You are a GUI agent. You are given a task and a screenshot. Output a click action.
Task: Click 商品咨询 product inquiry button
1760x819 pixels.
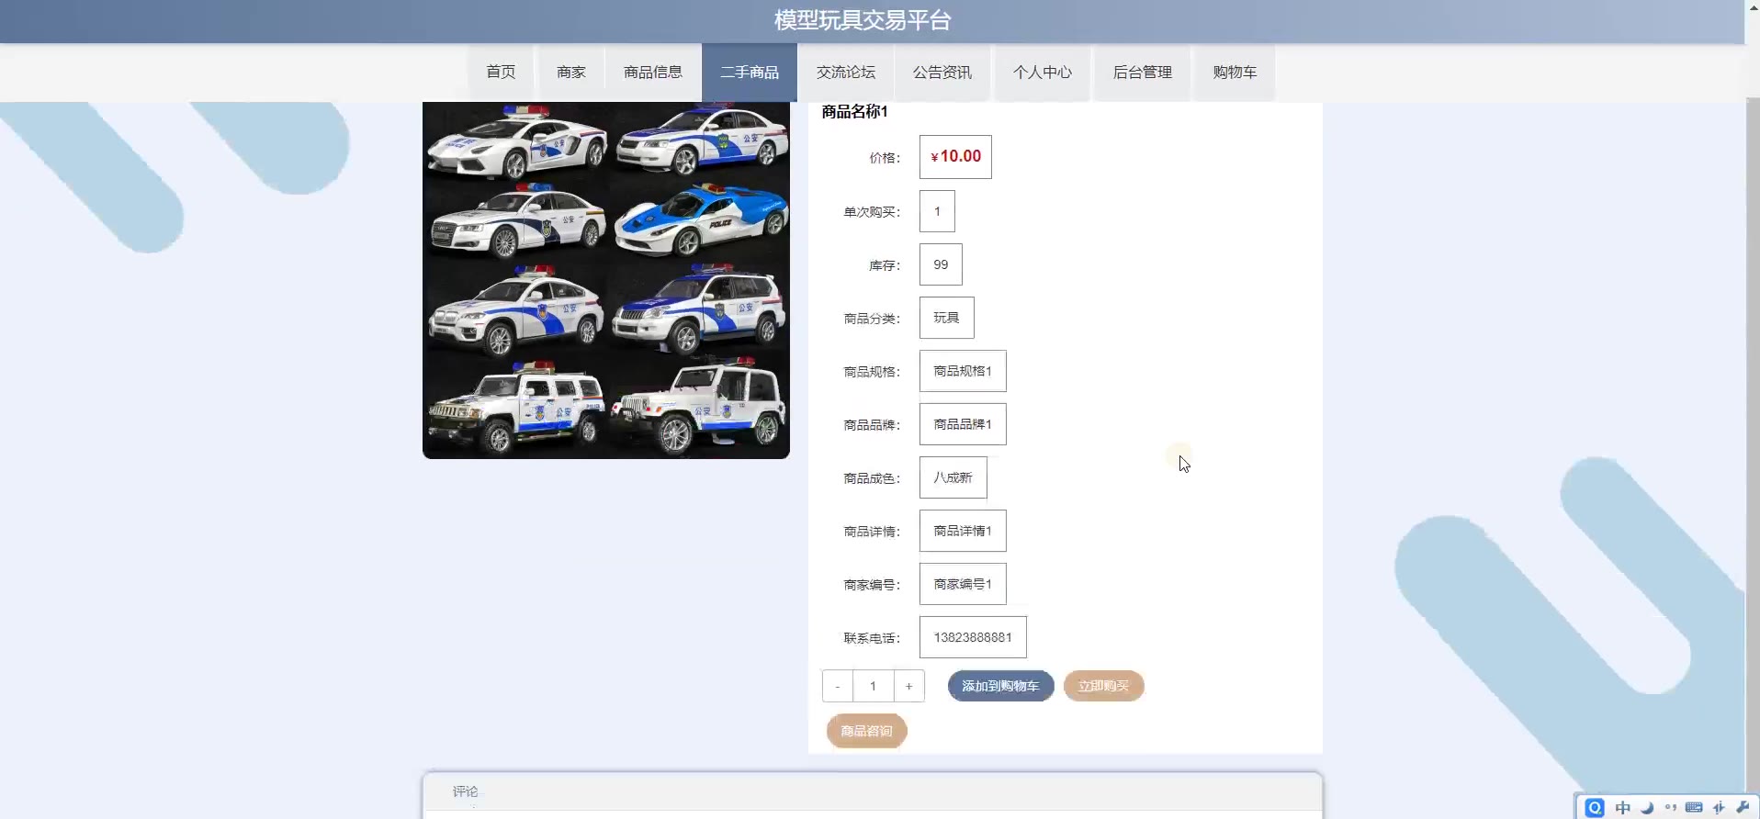pyautogui.click(x=866, y=731)
